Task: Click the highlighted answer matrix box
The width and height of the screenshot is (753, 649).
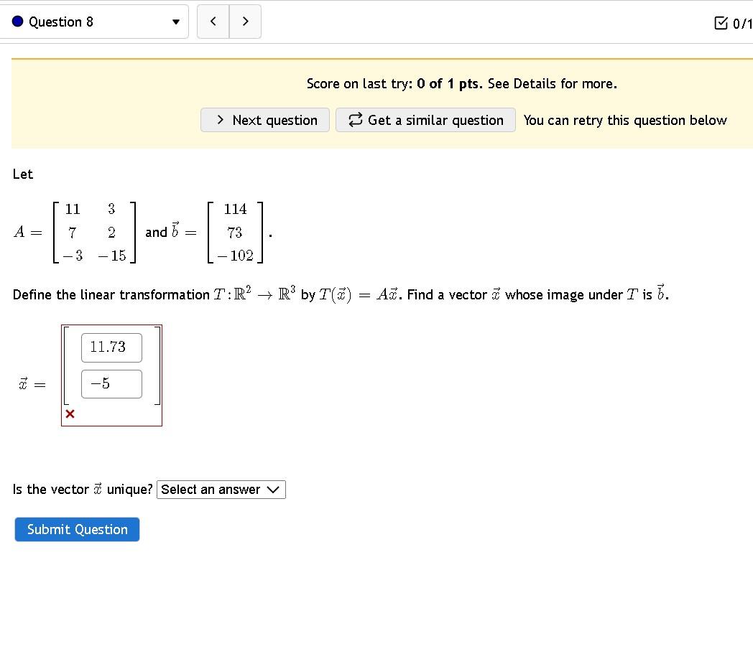Action: tap(111, 375)
